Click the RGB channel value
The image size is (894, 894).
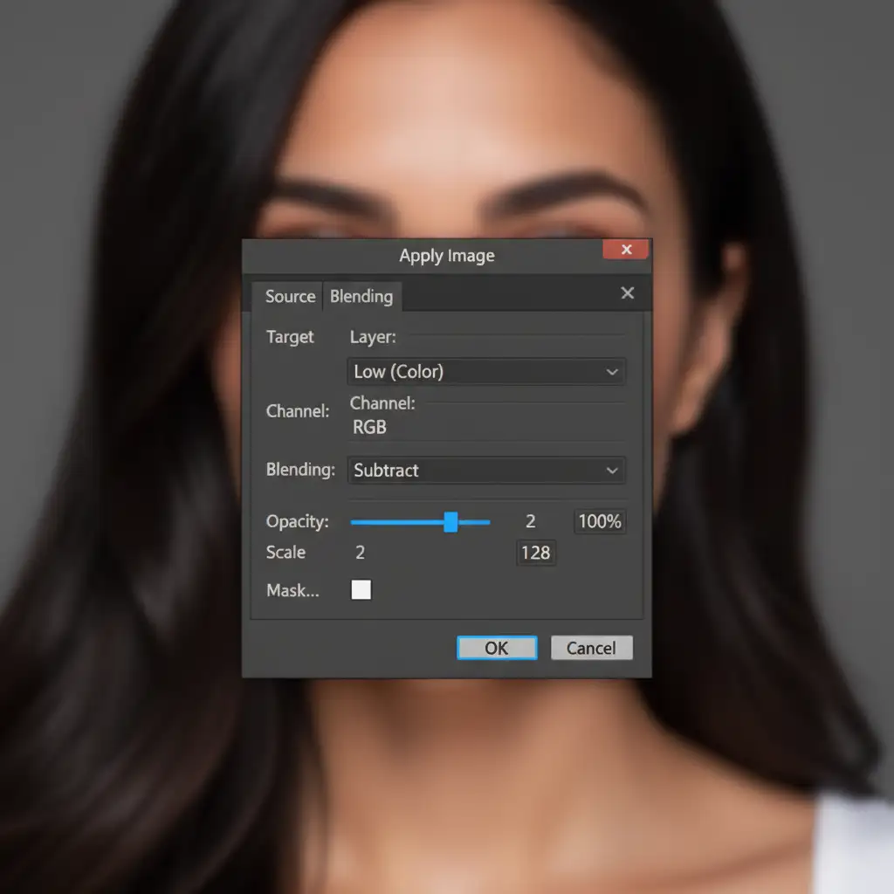click(369, 428)
